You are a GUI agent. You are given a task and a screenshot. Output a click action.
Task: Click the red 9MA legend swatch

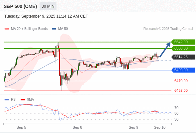click(23, 100)
